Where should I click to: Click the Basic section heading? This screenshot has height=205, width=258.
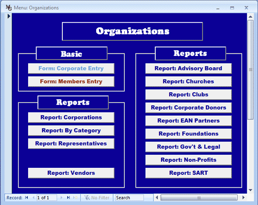pos(72,54)
